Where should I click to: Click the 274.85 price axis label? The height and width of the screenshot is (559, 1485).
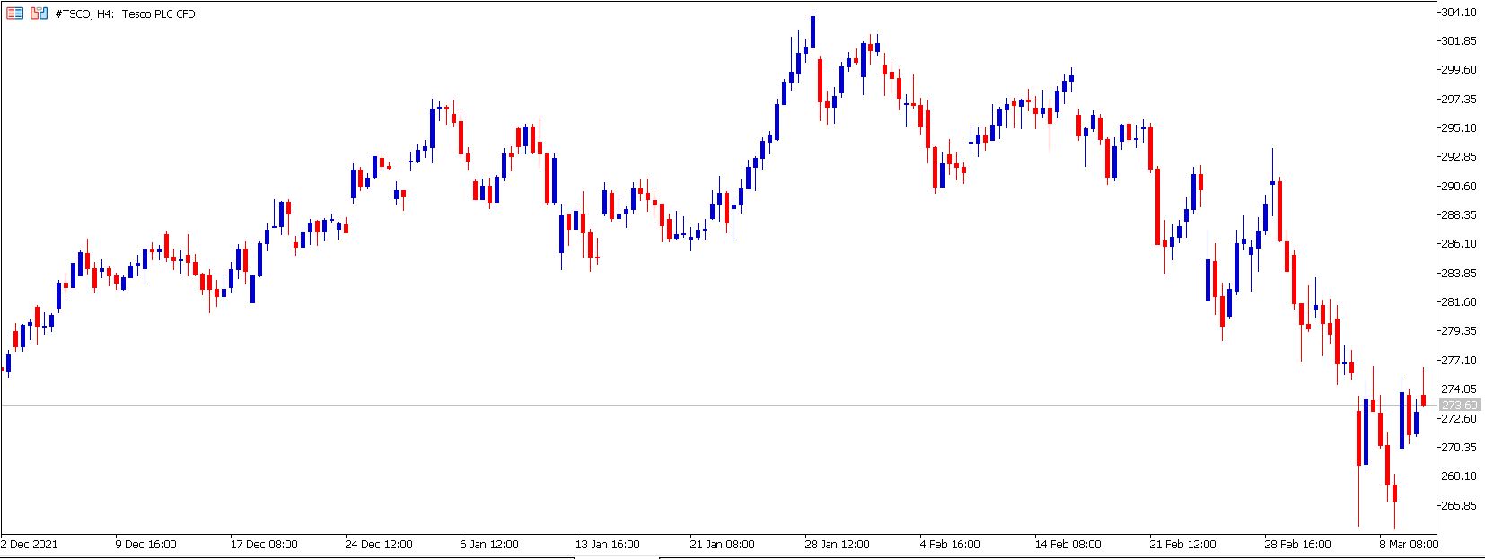tap(1459, 389)
